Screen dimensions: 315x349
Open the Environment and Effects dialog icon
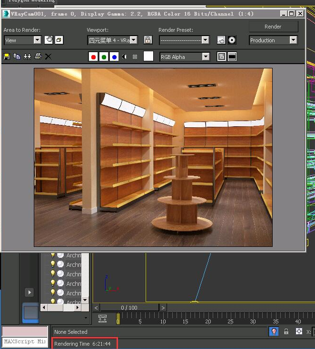232,40
